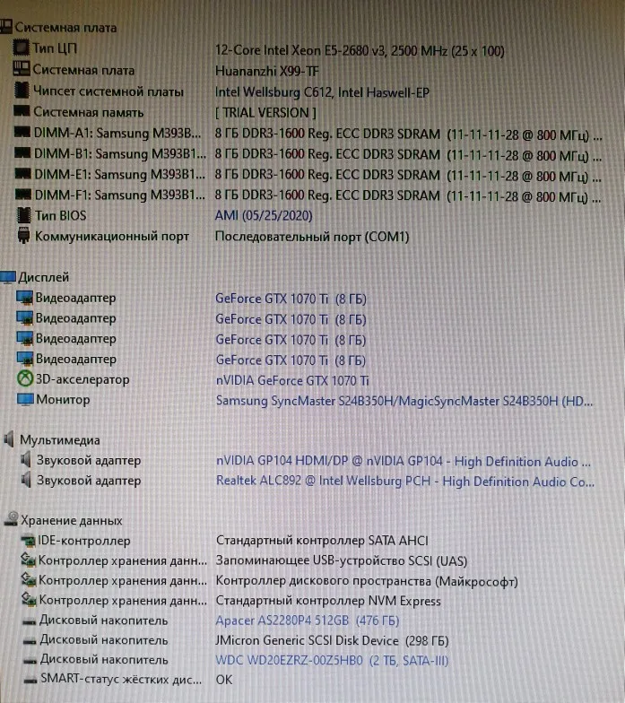The width and height of the screenshot is (625, 703).
Task: Select the Хранение данных section heading
Action: point(72,520)
